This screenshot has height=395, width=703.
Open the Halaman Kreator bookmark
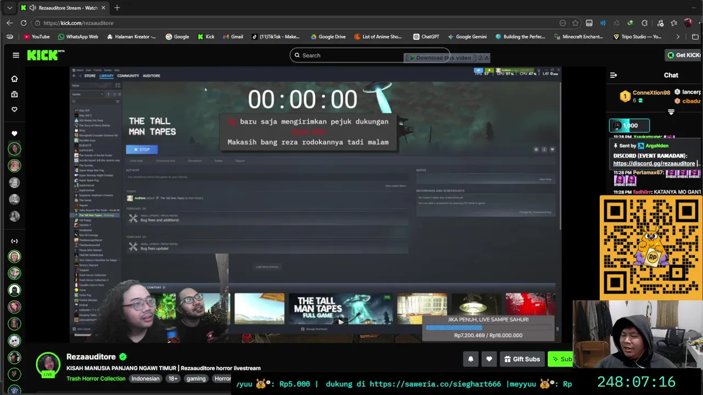(x=131, y=37)
